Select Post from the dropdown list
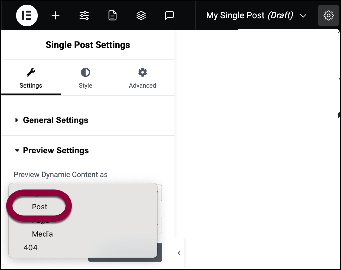Screen dimensions: 341x270 pyautogui.click(x=40, y=207)
